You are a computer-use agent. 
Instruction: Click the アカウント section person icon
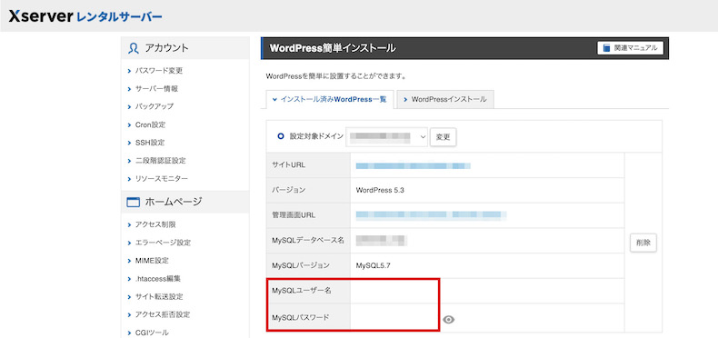134,48
